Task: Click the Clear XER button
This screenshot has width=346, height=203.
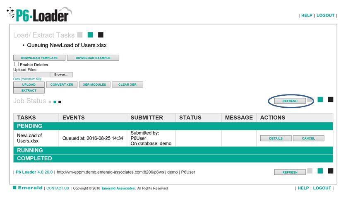Action: pos(127,85)
